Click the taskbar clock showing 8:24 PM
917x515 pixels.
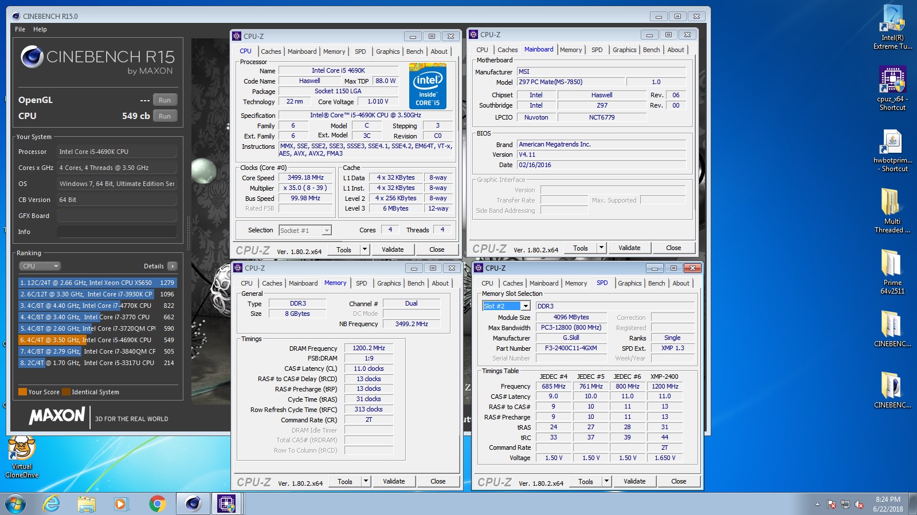coord(888,504)
